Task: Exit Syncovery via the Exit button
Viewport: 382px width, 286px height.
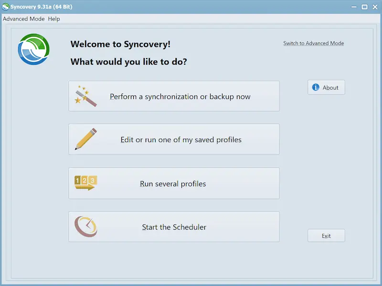Action: coord(326,235)
